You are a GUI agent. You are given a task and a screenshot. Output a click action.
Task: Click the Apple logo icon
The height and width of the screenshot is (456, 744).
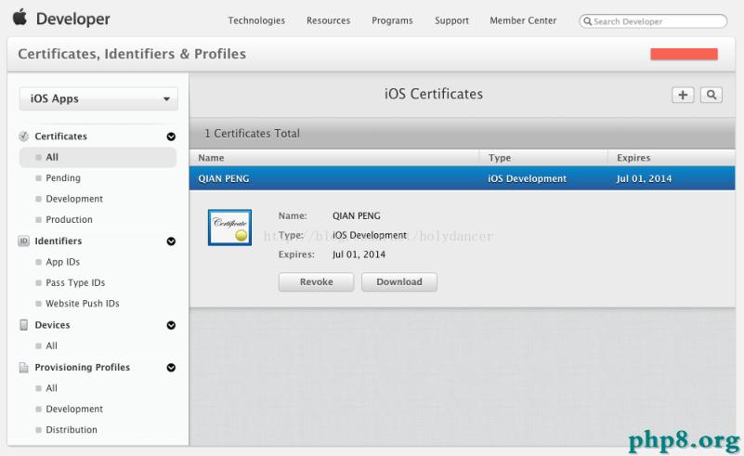pos(20,17)
